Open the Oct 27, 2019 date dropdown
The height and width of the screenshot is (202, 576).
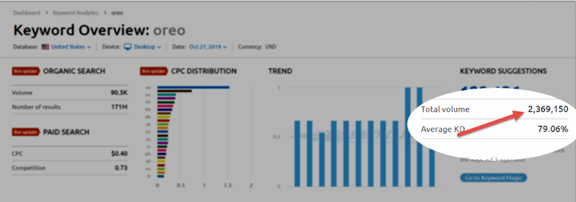[x=208, y=47]
